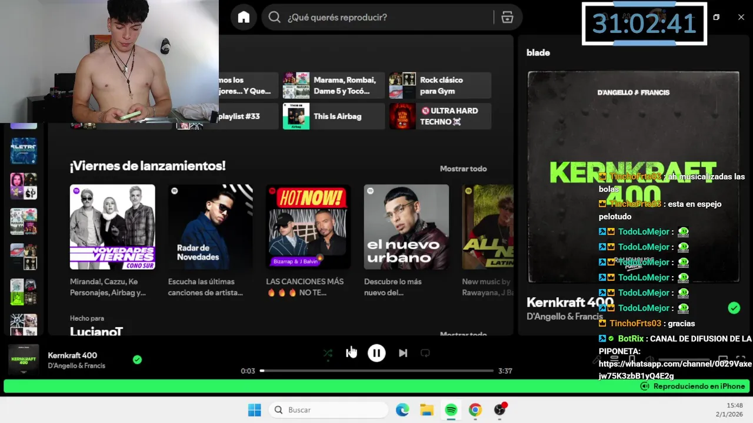Open the Marama, Rombai, Dame 5 y Tocó playlist tile
The height and width of the screenshot is (423, 753).
334,85
